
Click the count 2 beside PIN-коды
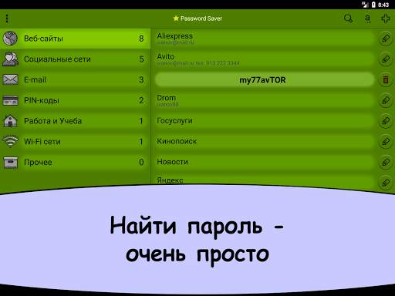tap(141, 100)
